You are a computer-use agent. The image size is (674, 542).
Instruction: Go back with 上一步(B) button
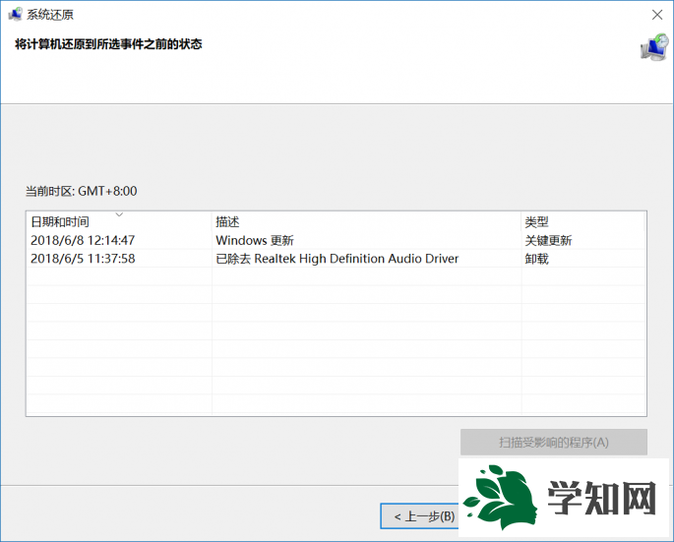click(x=419, y=515)
